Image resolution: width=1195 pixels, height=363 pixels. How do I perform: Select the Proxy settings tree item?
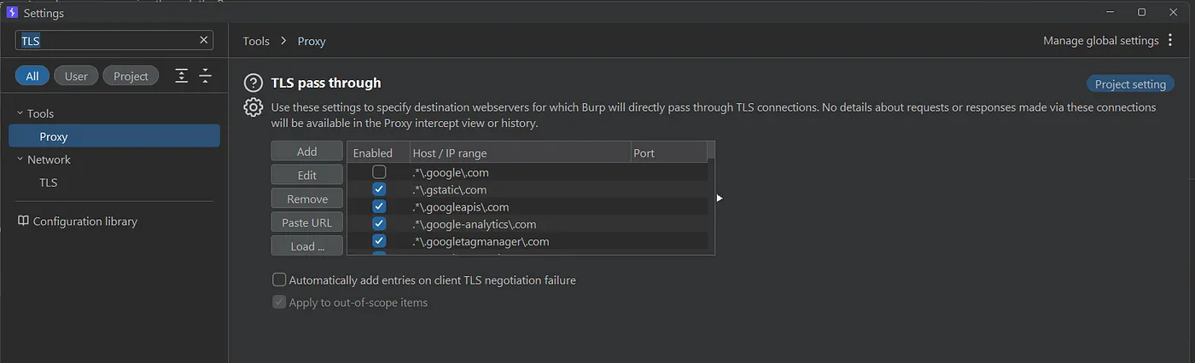click(114, 136)
